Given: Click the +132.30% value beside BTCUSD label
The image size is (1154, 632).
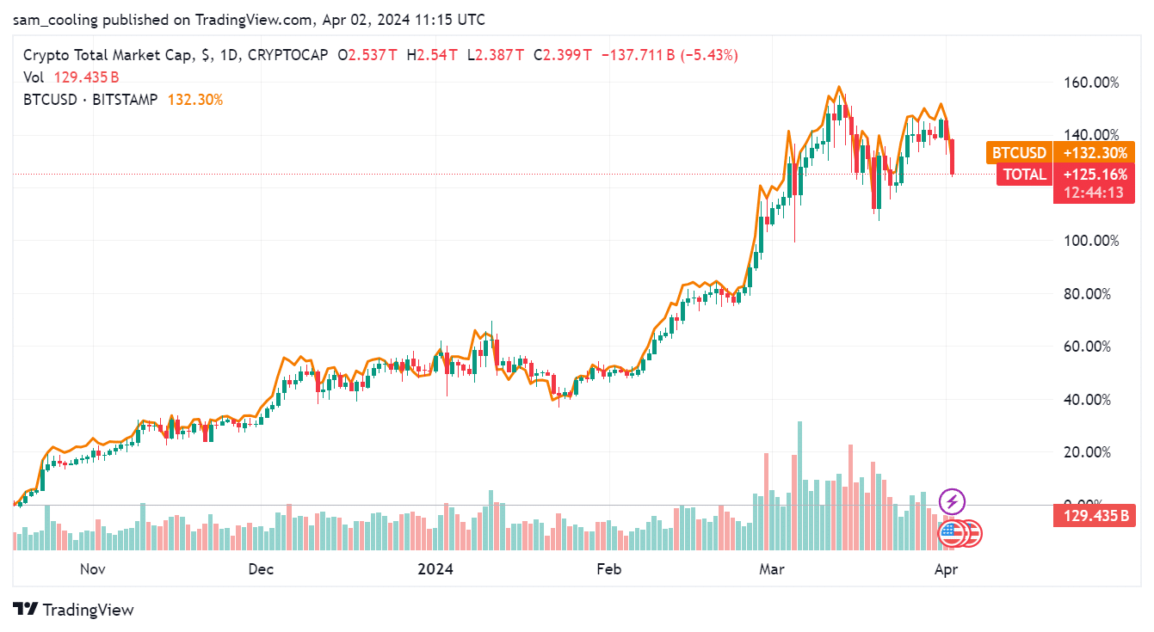Looking at the screenshot, I should pos(1095,152).
